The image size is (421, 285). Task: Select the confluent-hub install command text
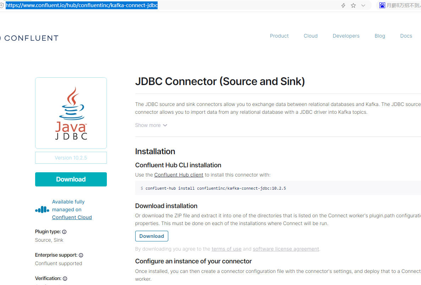215,188
